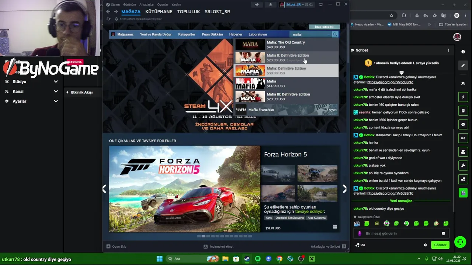The image size is (472, 265).
Task: Go forward with Steam's forward arrow
Action: click(115, 12)
